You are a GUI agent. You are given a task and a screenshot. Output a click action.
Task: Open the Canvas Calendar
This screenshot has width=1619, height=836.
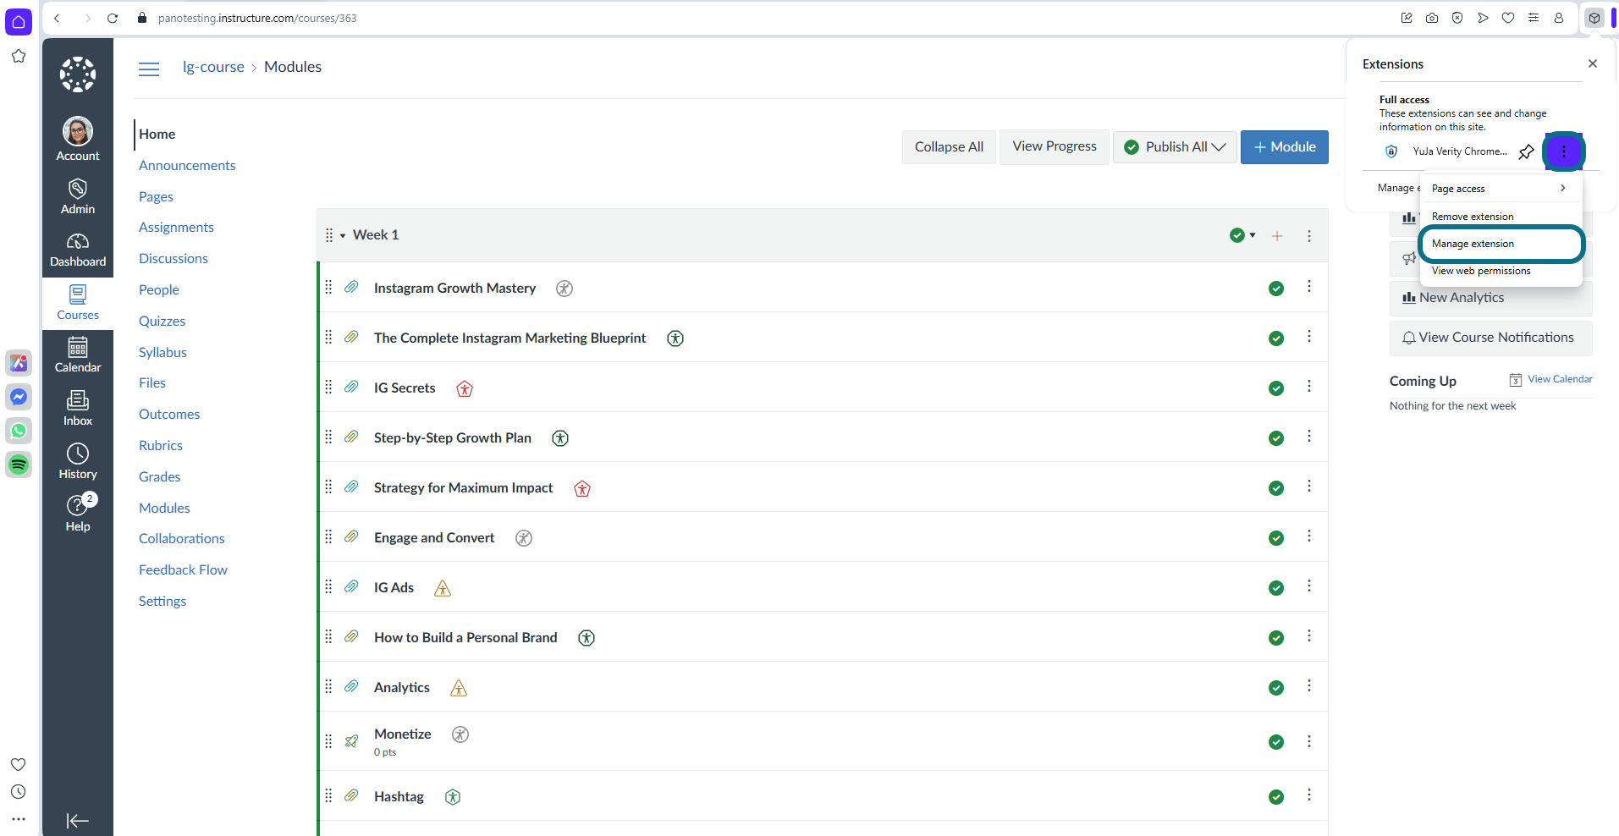(77, 355)
